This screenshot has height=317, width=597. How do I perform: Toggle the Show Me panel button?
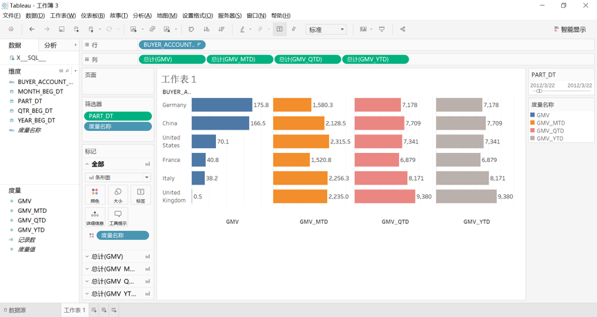(569, 30)
